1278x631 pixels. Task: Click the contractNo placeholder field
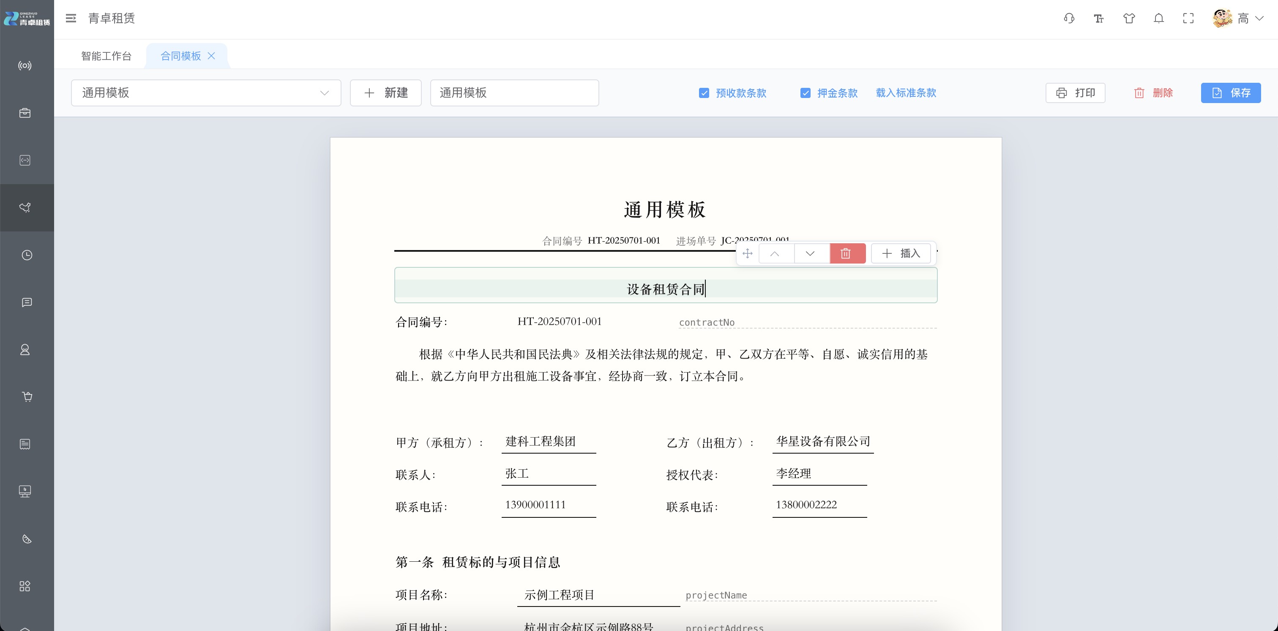click(x=807, y=322)
